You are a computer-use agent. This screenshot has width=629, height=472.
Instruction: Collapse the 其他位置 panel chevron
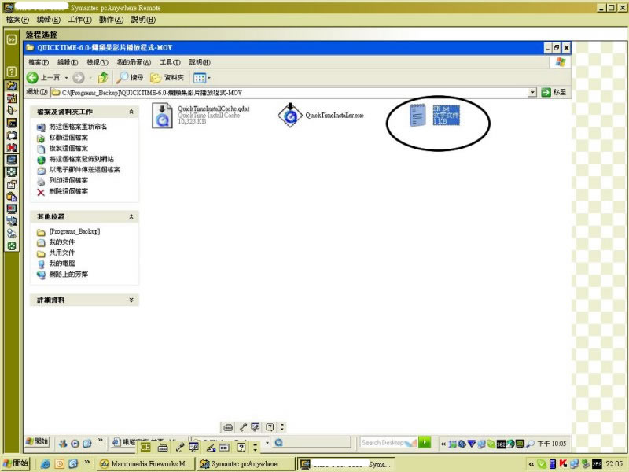(131, 217)
